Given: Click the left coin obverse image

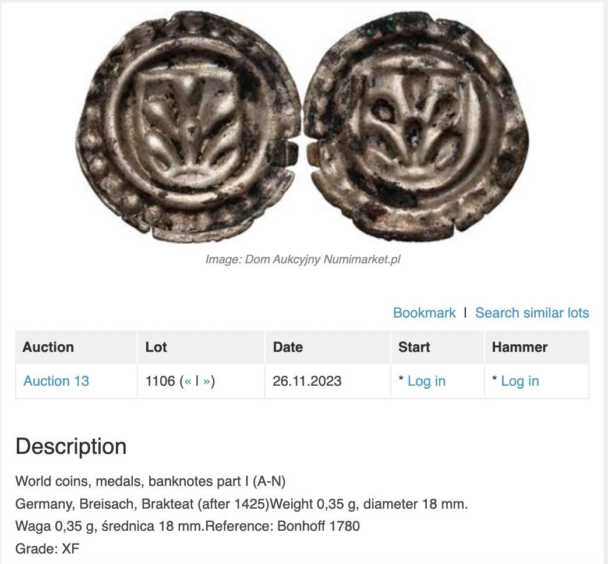Looking at the screenshot, I should pos(188,125).
